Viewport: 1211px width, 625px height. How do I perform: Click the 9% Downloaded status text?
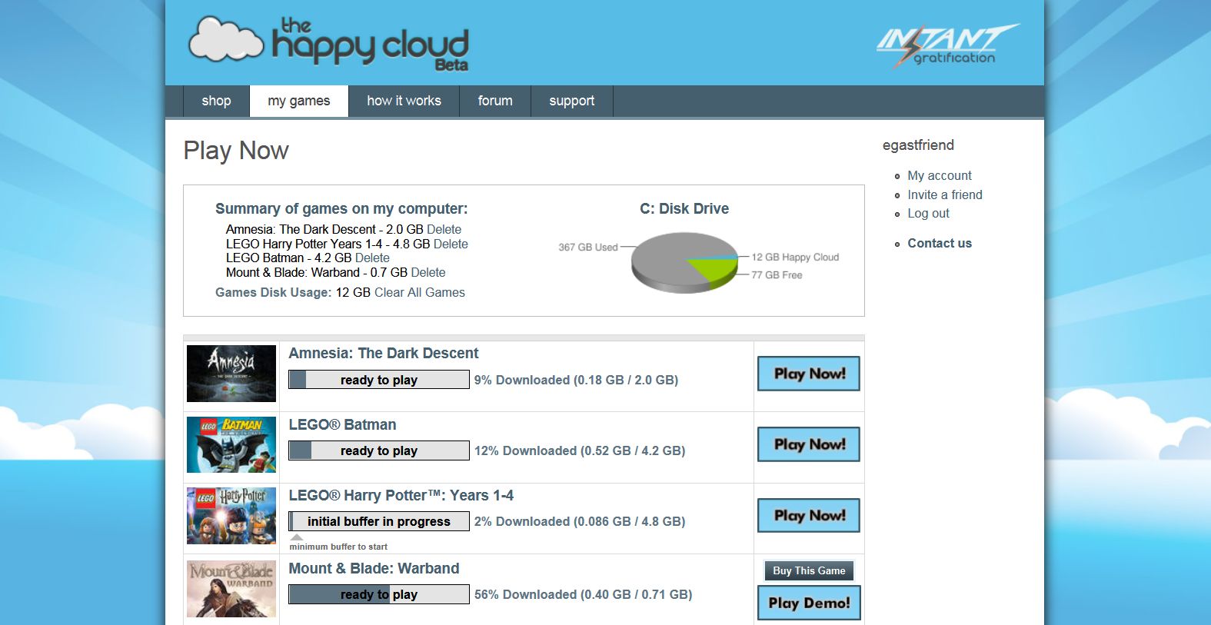pyautogui.click(x=576, y=380)
